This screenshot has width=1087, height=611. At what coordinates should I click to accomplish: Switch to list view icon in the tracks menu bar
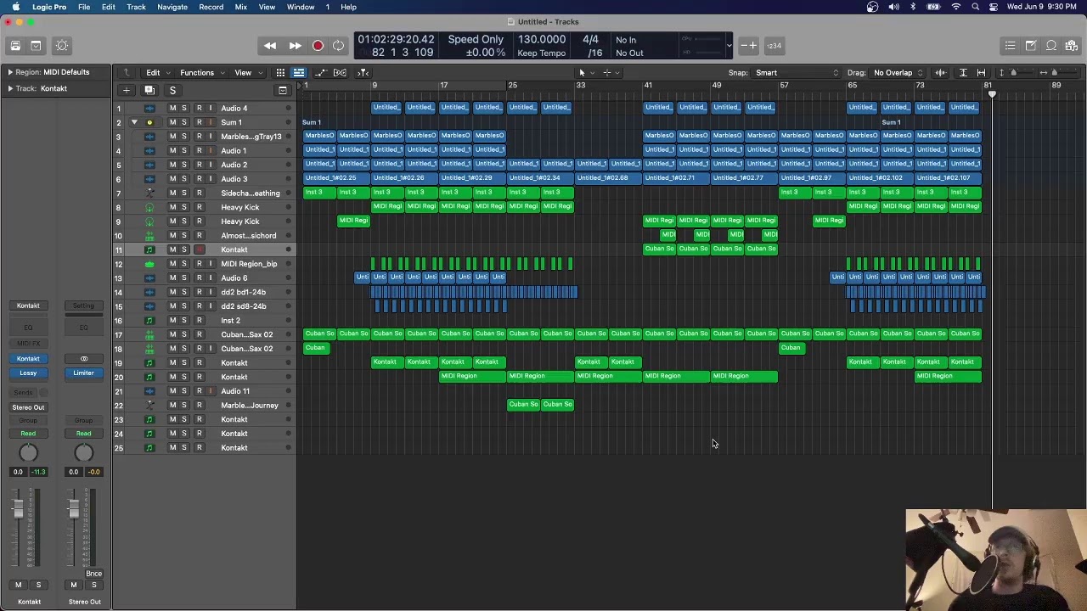click(299, 73)
